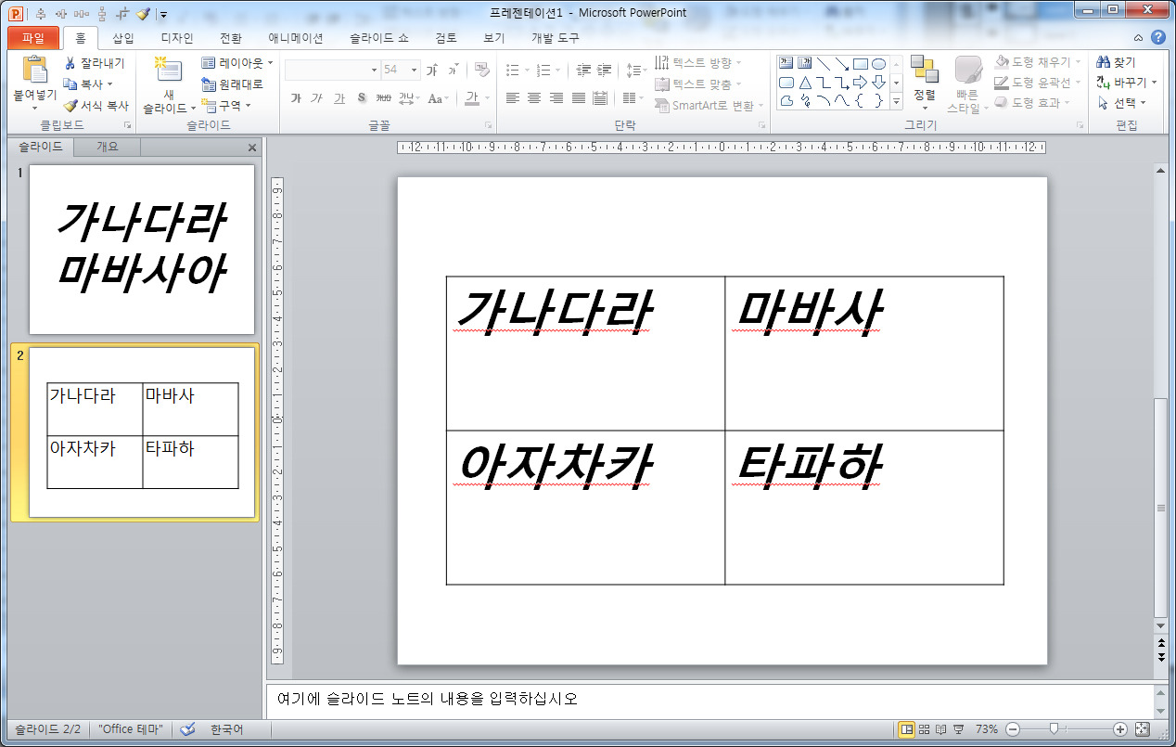Toggle underline text formatting
1176x747 pixels.
(339, 98)
